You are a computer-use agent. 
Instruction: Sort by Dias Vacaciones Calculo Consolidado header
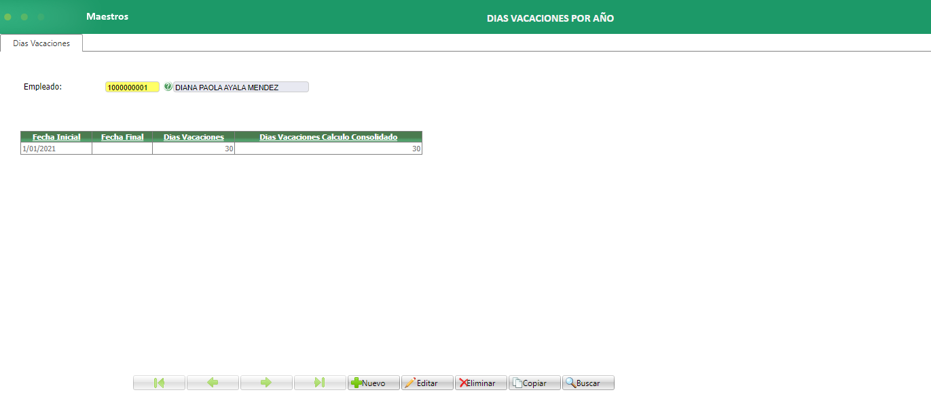(328, 137)
